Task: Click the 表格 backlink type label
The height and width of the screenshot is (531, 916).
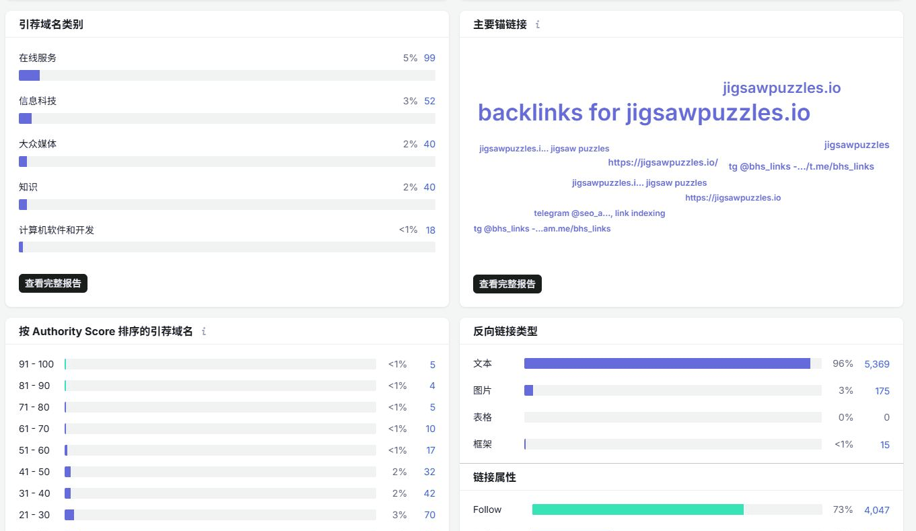Action: [483, 417]
